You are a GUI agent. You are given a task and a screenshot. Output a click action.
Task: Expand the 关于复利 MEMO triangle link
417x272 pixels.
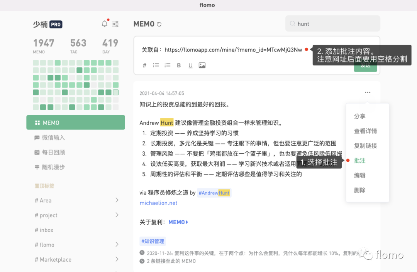(x=178, y=222)
